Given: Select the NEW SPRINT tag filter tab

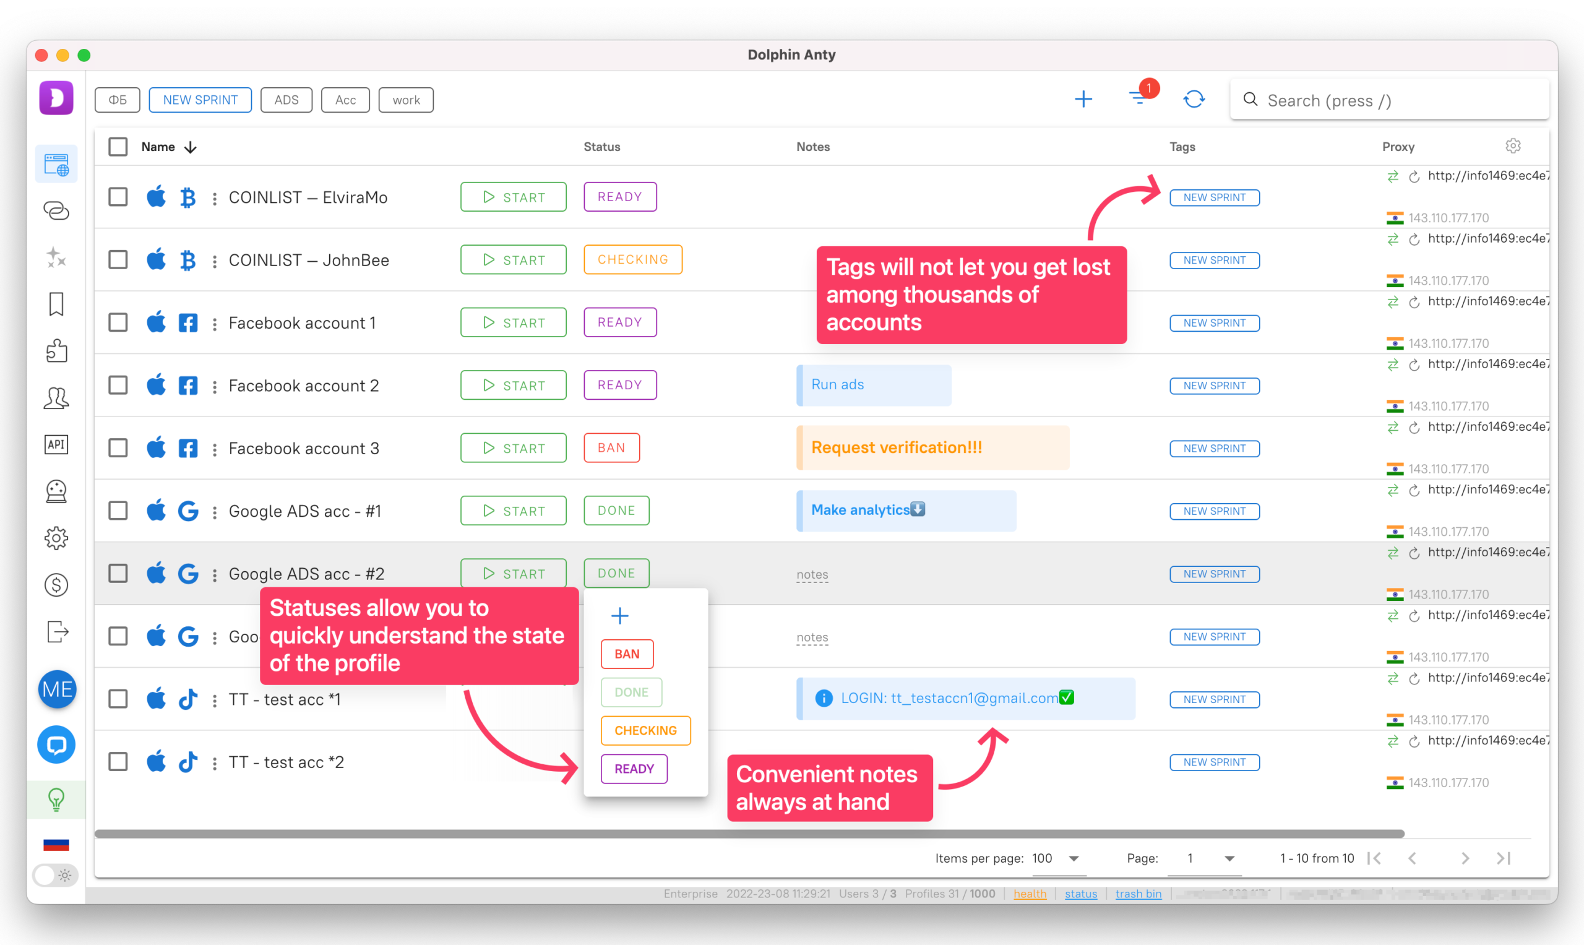Looking at the screenshot, I should click(200, 100).
